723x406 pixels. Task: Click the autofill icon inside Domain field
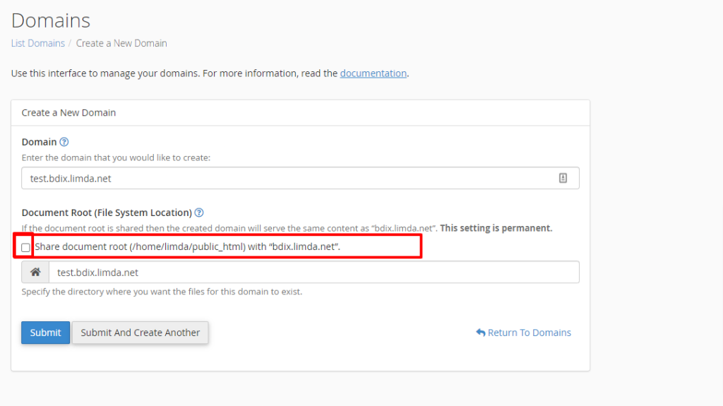pos(563,178)
